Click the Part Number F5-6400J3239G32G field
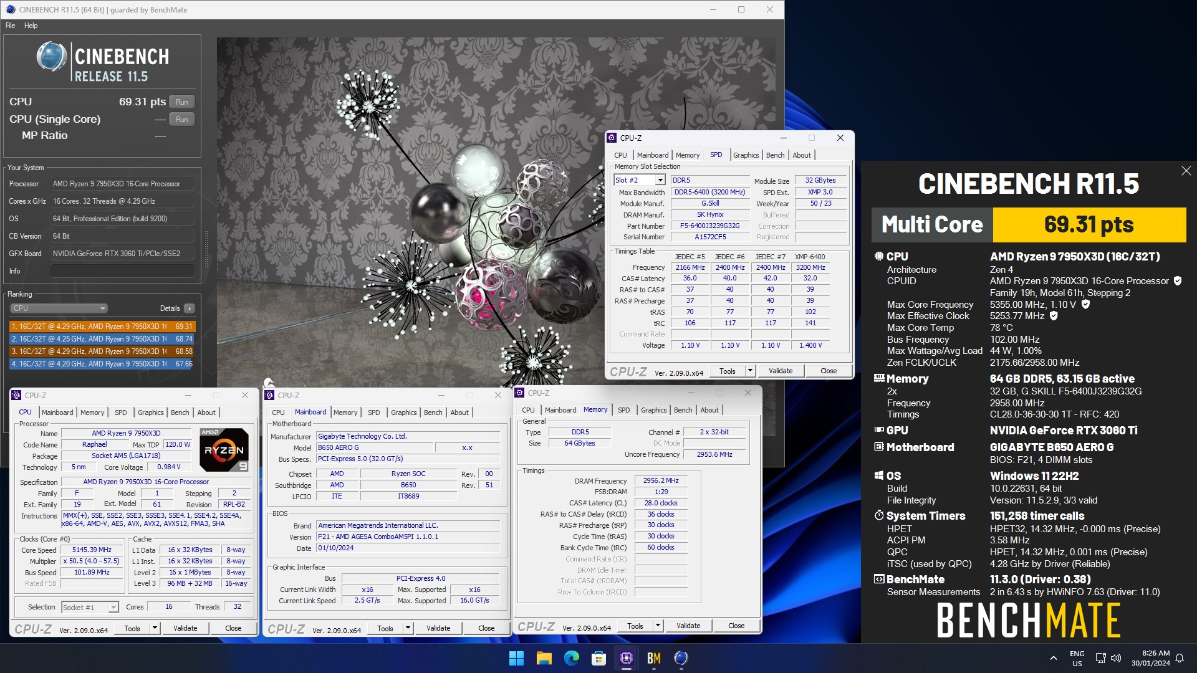 (x=709, y=226)
